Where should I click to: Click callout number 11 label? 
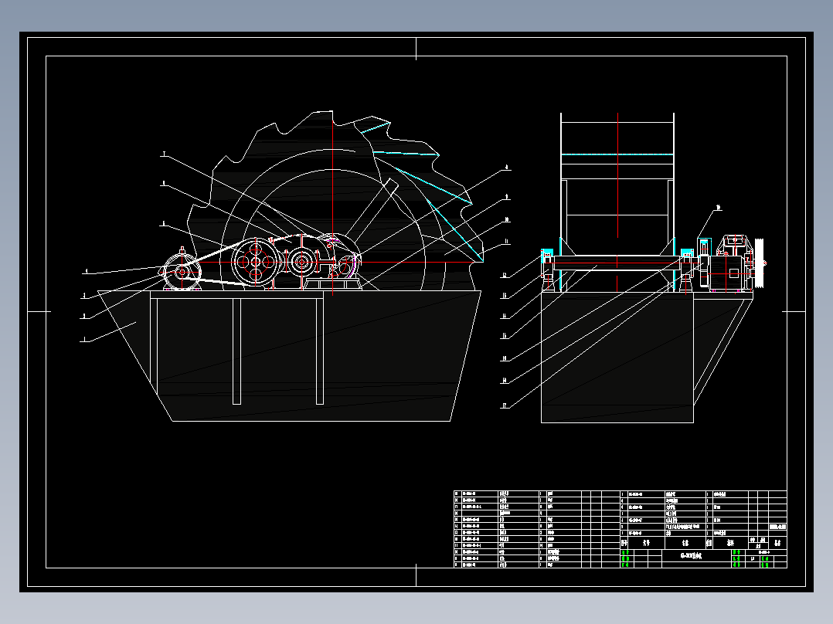click(x=507, y=242)
